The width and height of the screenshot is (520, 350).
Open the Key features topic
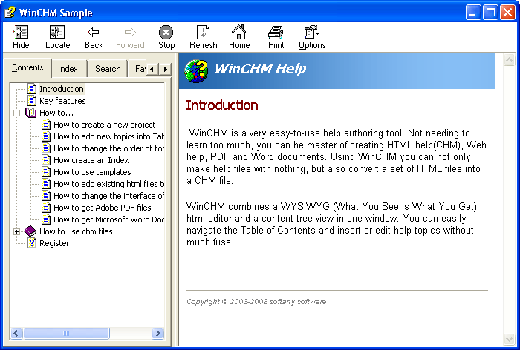[x=62, y=101]
